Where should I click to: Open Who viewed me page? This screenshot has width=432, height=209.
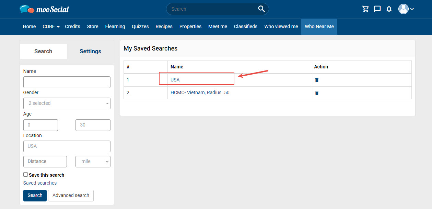pyautogui.click(x=281, y=26)
